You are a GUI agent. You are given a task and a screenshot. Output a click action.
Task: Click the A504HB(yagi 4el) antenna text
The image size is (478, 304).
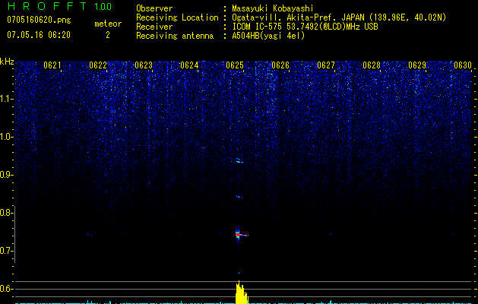tap(268, 36)
